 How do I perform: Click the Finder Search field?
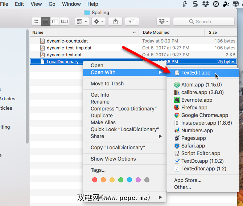click(x=203, y=21)
